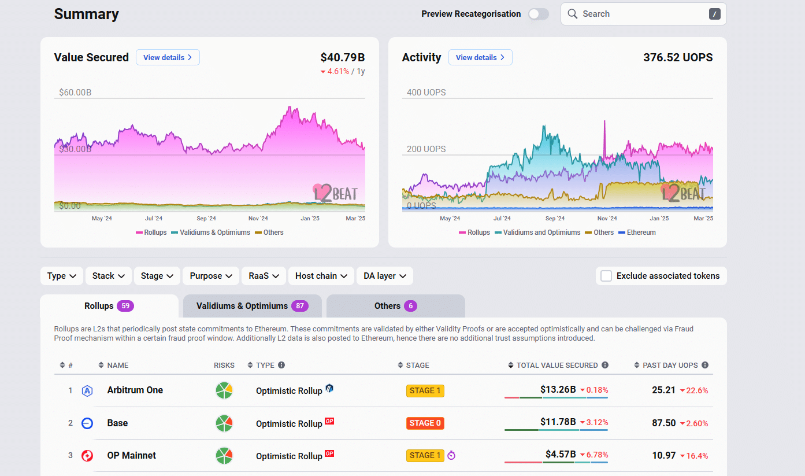This screenshot has height=476, width=805.
Task: Toggle Others series in Value Secured legend
Action: pyautogui.click(x=269, y=233)
